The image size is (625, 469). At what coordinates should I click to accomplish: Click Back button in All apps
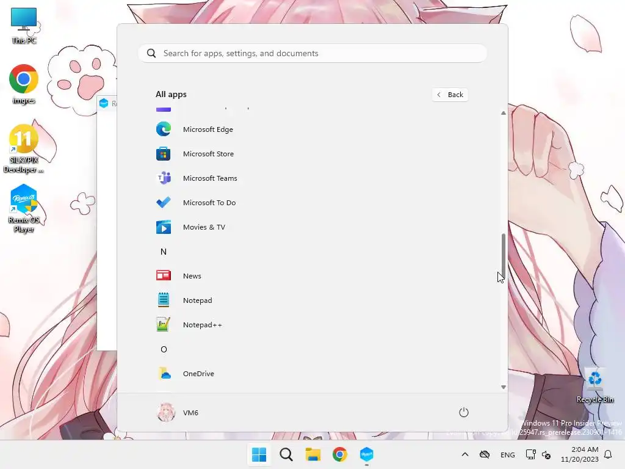pyautogui.click(x=450, y=95)
